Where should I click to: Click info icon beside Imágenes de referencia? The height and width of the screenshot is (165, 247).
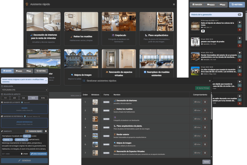25,116
